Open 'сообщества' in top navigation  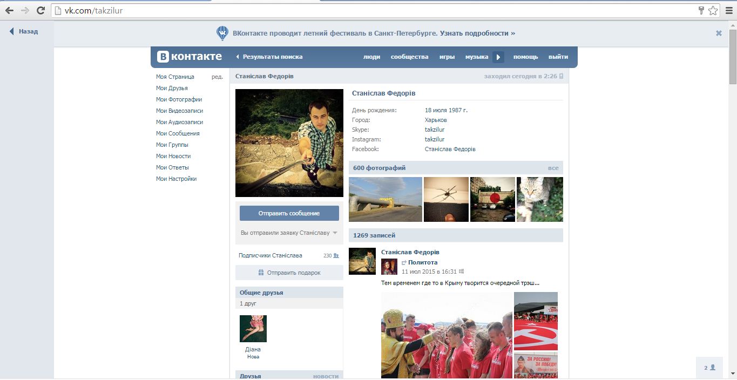point(409,57)
